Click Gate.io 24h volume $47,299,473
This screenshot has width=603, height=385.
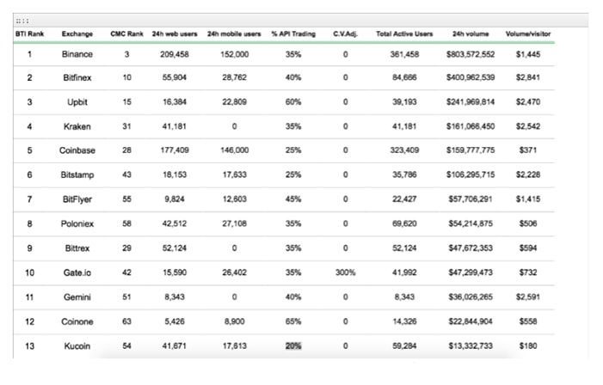471,272
